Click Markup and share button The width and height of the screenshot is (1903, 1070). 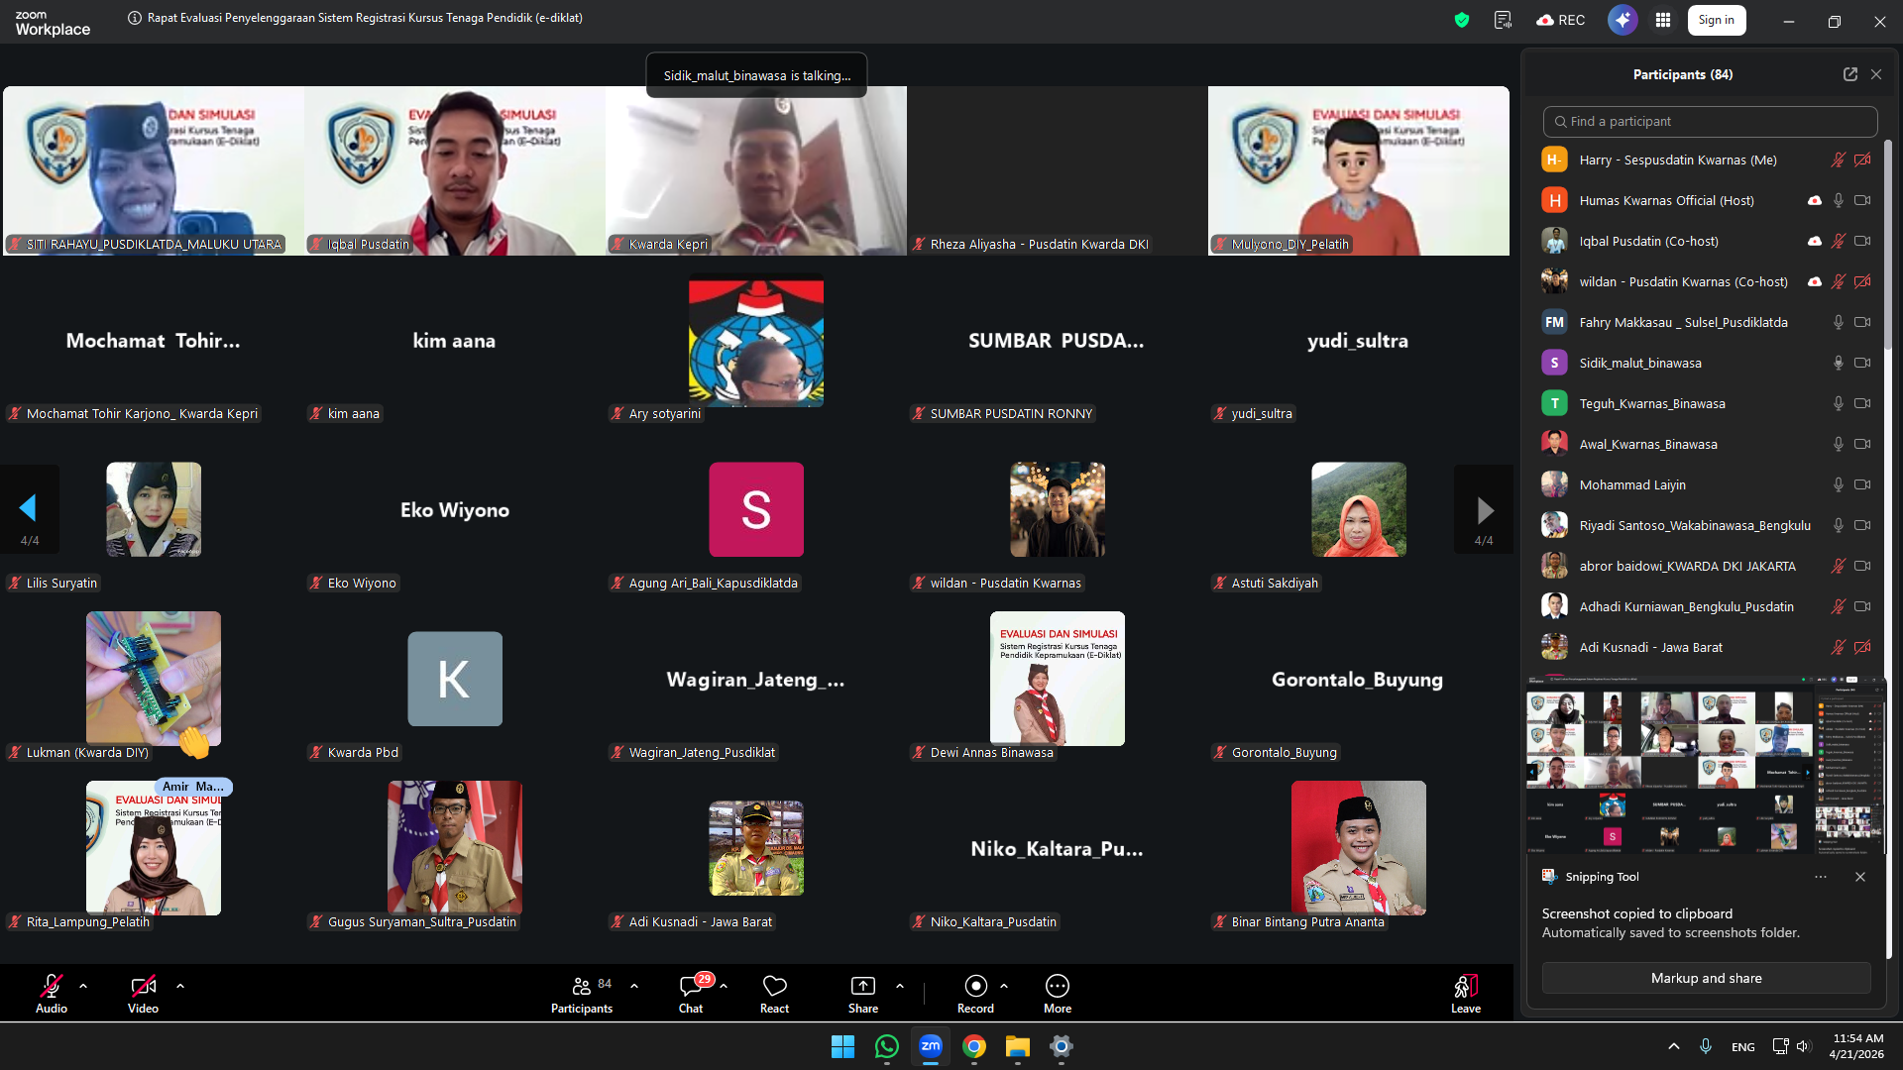coord(1706,978)
